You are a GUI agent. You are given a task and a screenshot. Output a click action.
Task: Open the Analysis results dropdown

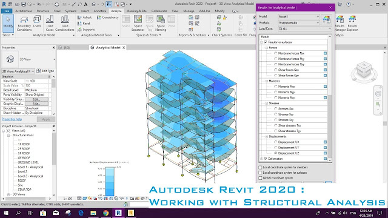[x=299, y=23]
